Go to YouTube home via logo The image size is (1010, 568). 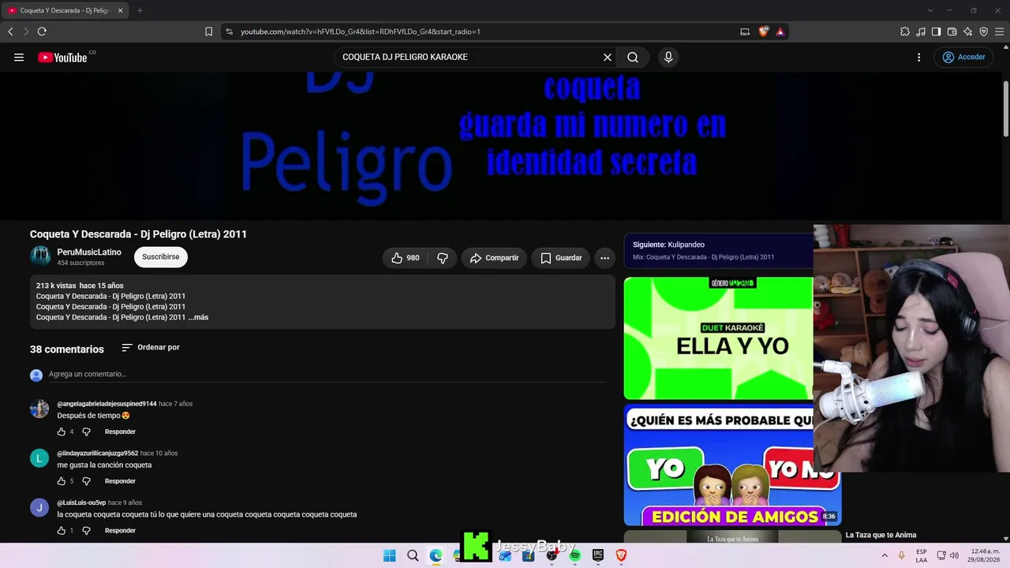(63, 57)
